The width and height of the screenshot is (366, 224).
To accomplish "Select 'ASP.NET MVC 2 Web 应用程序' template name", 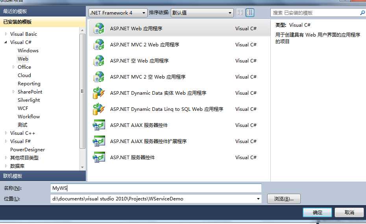I will pos(145,45).
